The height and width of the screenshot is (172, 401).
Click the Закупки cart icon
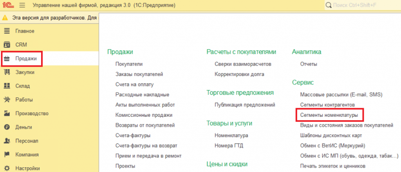(x=7, y=72)
